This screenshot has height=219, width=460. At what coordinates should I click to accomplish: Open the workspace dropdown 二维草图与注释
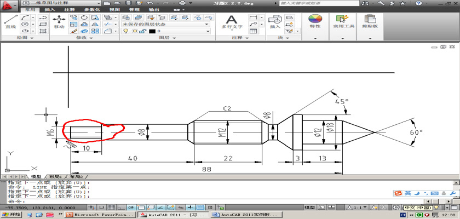point(61,3)
